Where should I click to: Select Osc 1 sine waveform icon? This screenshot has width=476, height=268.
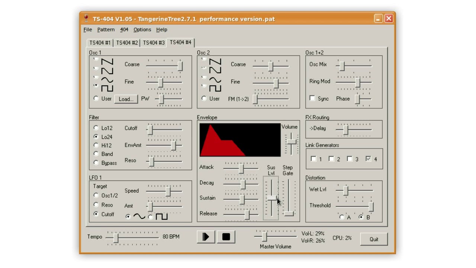pyautogui.click(x=107, y=80)
